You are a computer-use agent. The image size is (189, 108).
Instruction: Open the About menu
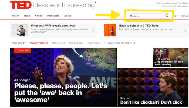(67, 16)
